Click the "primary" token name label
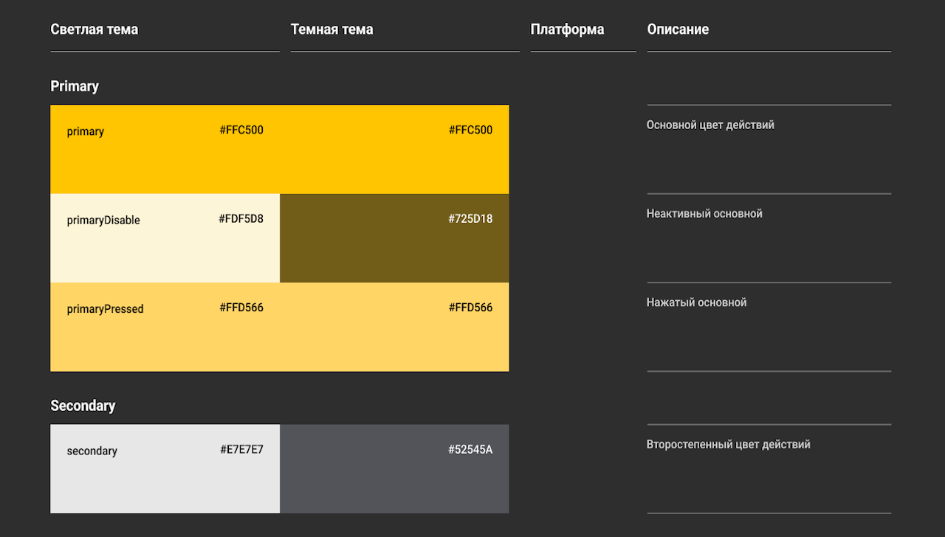This screenshot has height=537, width=945. pyautogui.click(x=86, y=132)
